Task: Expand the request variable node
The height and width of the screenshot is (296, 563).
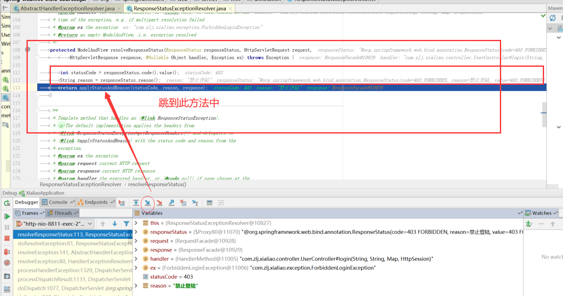Action: 136,241
